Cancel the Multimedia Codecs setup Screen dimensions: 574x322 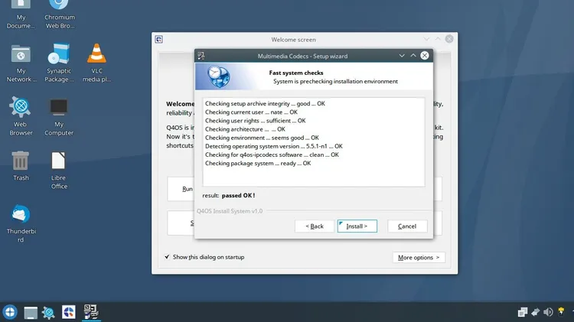pos(407,226)
